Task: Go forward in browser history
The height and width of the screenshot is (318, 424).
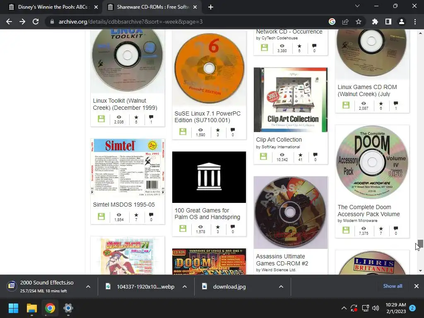Action: coord(22,22)
